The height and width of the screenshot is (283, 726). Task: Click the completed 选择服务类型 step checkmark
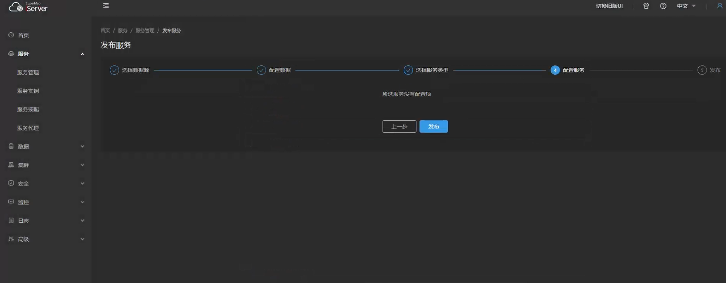(x=408, y=70)
